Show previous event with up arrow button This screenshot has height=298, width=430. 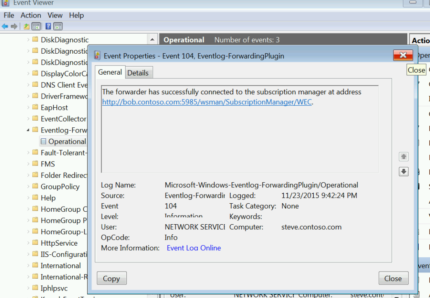tap(404, 156)
